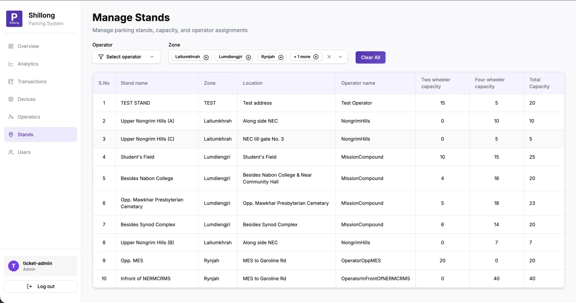Screen dimensions: 576x303
Task: Click 'Besides Nabon College & Near Community Hall' location
Action: point(277,178)
